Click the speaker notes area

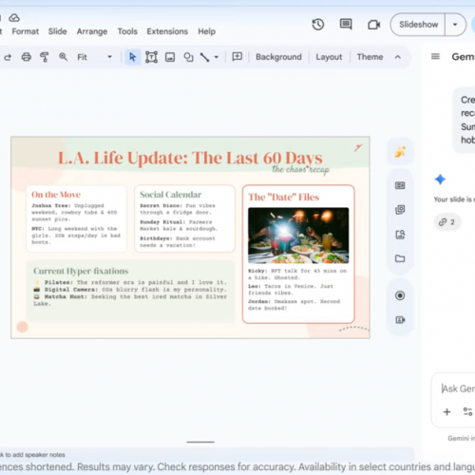[206, 455]
